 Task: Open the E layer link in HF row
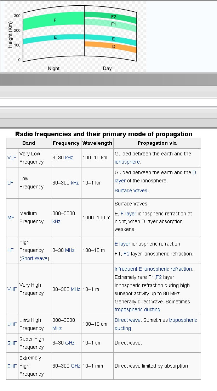[x=122, y=244]
